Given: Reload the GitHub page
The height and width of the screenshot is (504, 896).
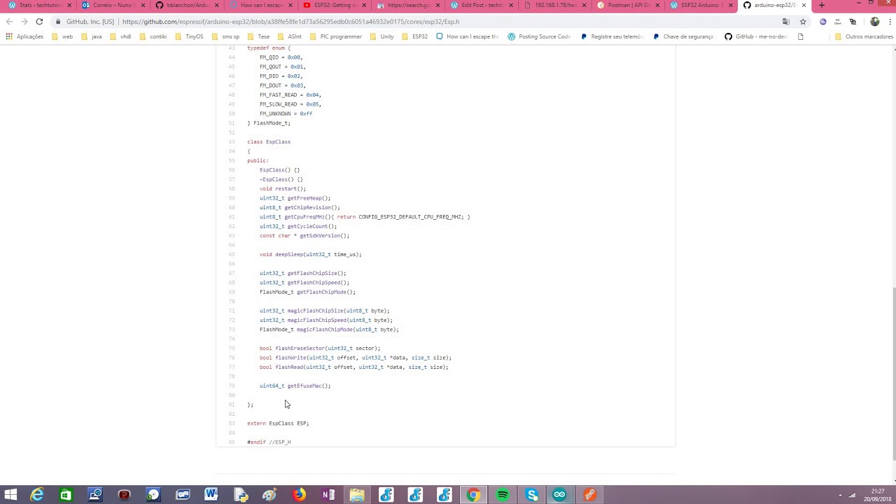Looking at the screenshot, I should click(39, 22).
